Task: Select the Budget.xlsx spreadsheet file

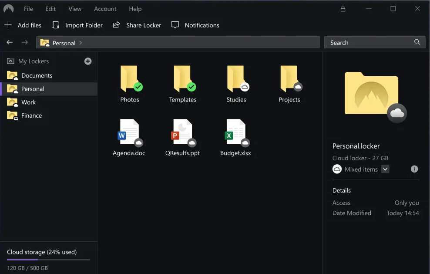Action: [x=235, y=132]
